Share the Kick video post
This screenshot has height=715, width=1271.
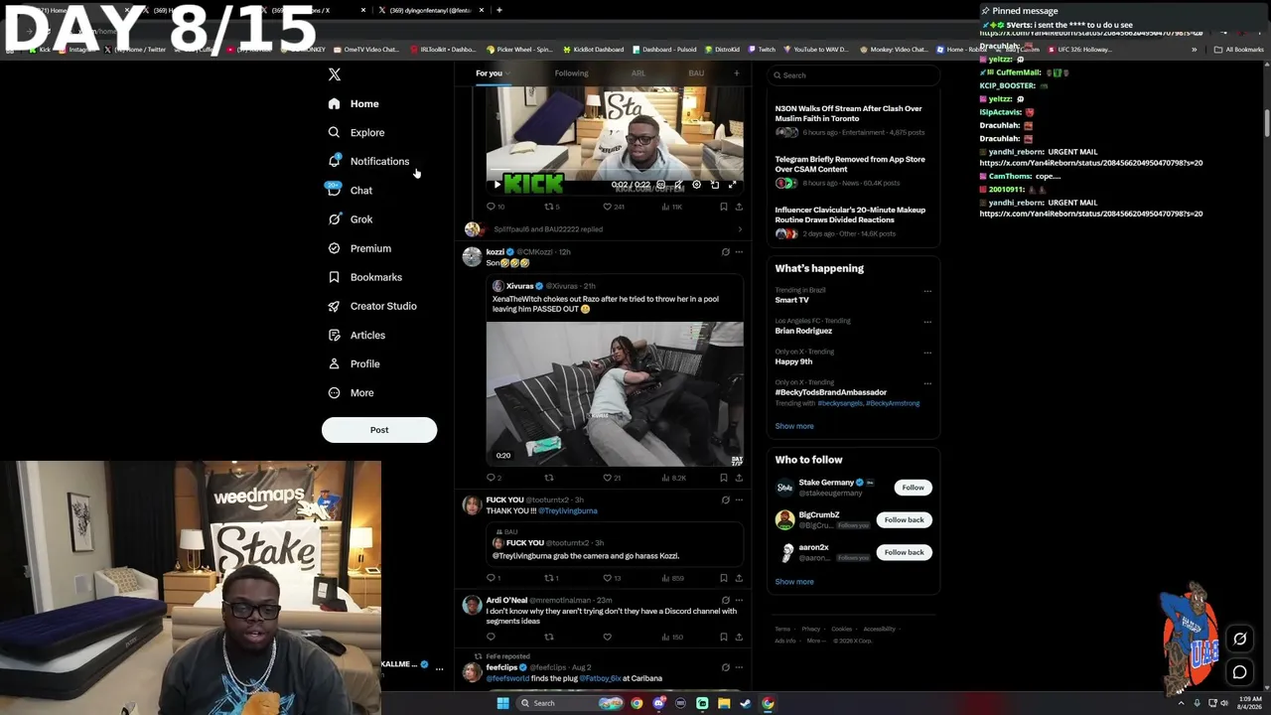[x=739, y=207]
